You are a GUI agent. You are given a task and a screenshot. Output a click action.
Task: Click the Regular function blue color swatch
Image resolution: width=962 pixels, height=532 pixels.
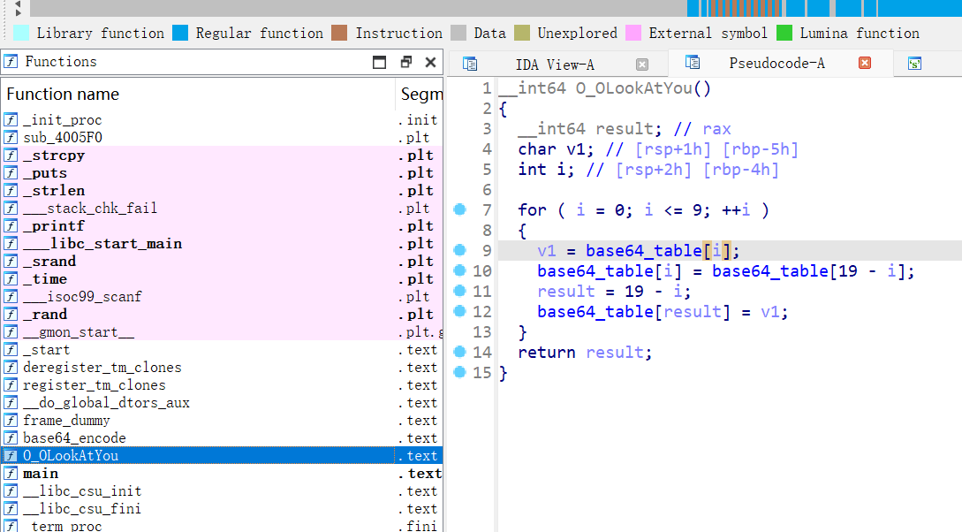click(x=180, y=34)
